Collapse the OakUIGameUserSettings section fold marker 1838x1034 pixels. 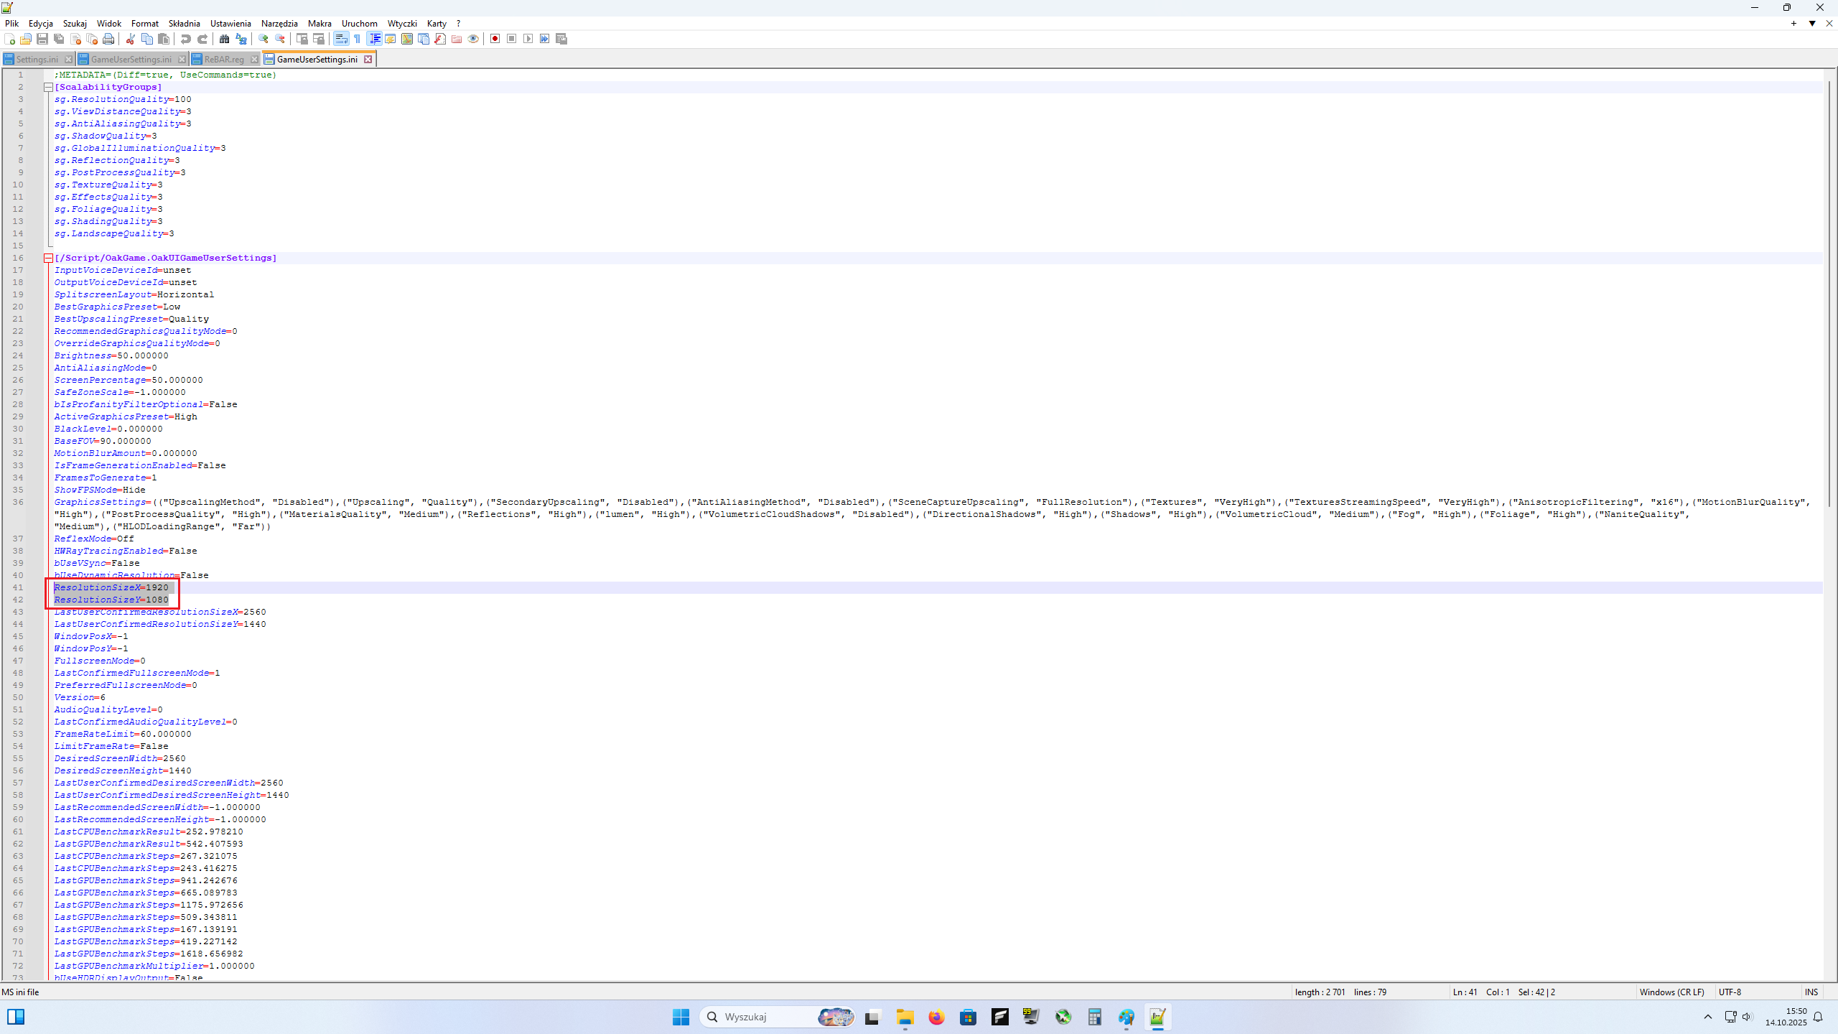48,258
